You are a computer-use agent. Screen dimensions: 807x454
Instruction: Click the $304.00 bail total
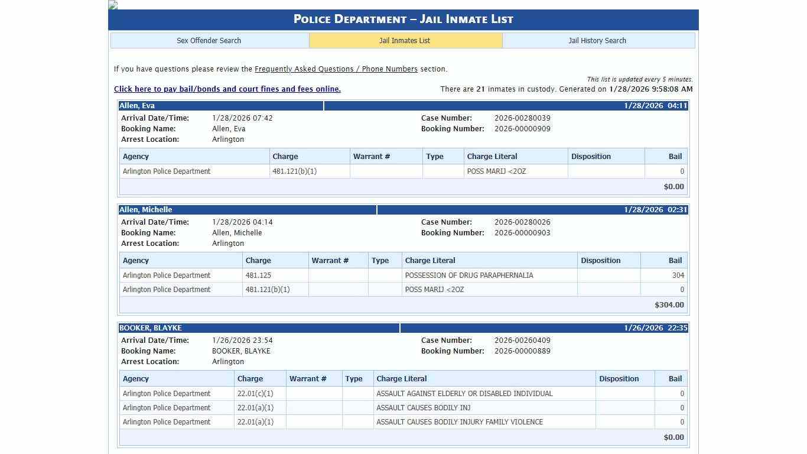coord(669,305)
